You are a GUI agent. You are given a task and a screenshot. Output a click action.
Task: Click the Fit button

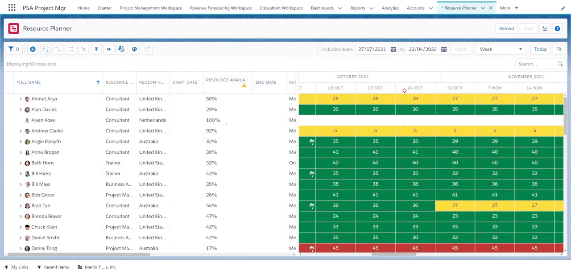tap(559, 49)
